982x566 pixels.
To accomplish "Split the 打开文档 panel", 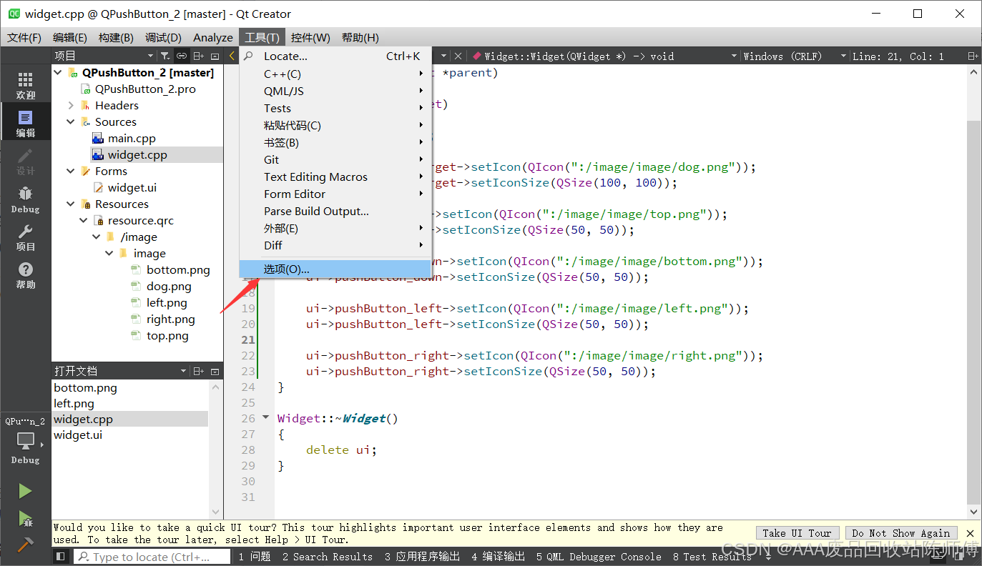I will [x=199, y=371].
